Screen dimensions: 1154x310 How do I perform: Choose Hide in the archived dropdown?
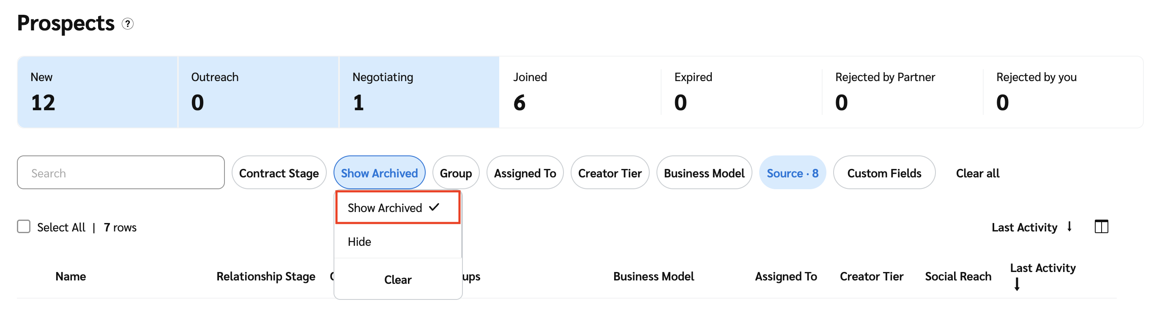pyautogui.click(x=360, y=242)
